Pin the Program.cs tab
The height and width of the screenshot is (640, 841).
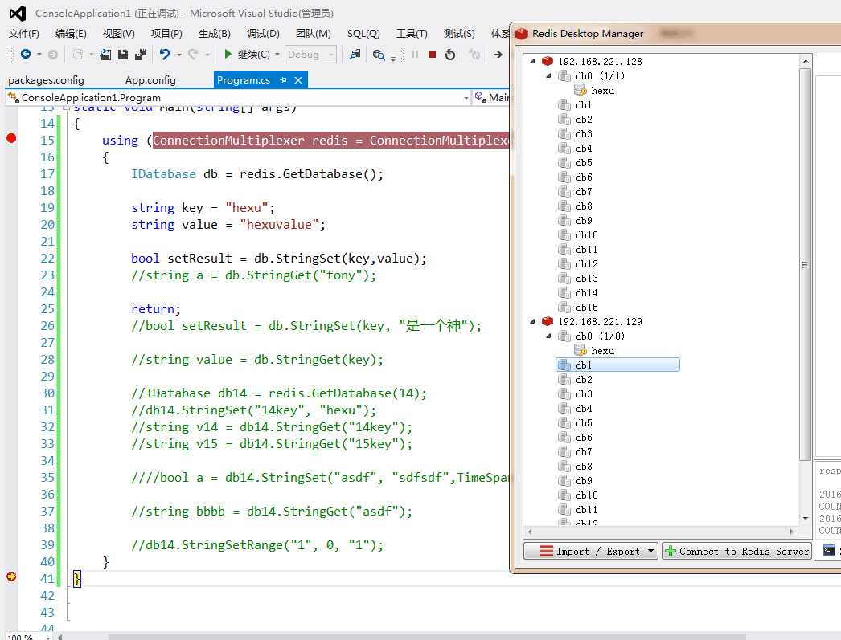pyautogui.click(x=283, y=80)
